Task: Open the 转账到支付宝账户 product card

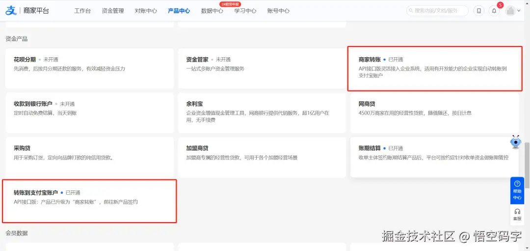Action: [90, 201]
